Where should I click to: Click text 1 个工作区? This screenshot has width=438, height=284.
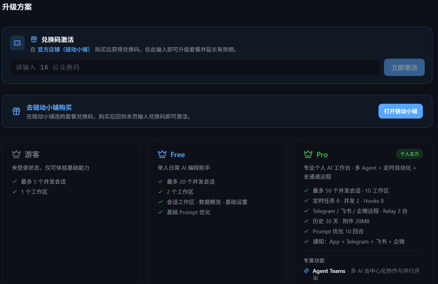click(x=34, y=192)
